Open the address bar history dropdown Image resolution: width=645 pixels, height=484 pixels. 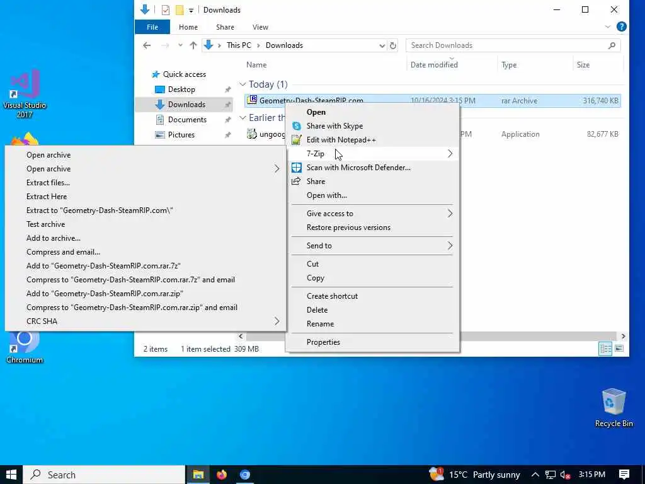click(382, 45)
